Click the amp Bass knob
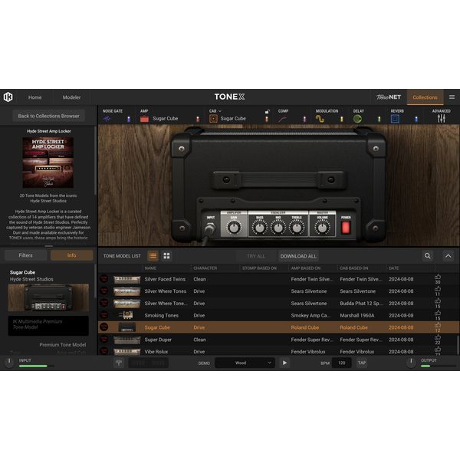This screenshot has width=460, height=460. 260,228
